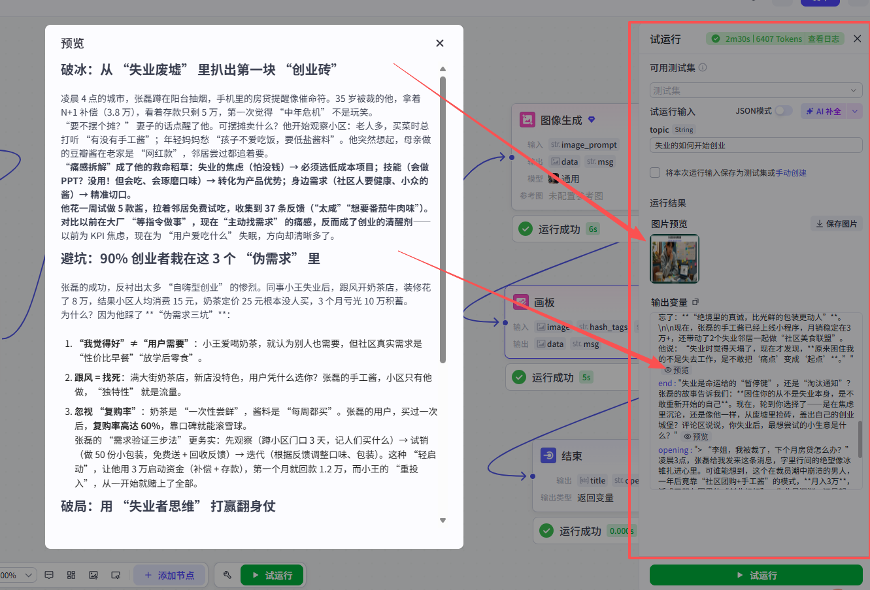Image resolution: width=870 pixels, height=590 pixels.
Task: Click the blue badge icon beside 图像生成
Action: coord(592,120)
